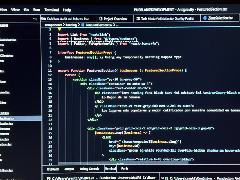The height and width of the screenshot is (180, 240).
Task: Expand the breadcrumb trailing ellipsis symbol
Action: pyautogui.click(x=117, y=25)
